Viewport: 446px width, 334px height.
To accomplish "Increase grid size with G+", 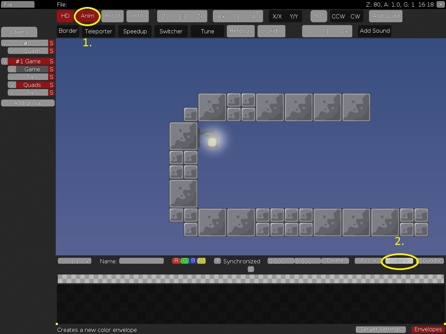I will click(344, 31).
